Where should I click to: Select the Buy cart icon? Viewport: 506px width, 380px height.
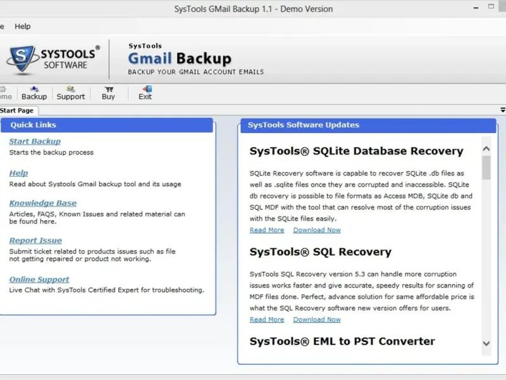(x=108, y=93)
